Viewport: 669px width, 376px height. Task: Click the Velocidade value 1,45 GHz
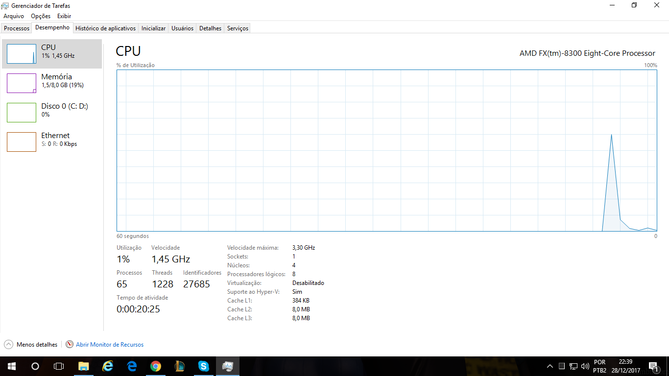click(170, 259)
